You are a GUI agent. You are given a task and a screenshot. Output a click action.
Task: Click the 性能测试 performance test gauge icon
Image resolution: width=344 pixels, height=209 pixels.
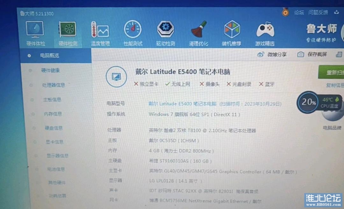click(x=133, y=31)
